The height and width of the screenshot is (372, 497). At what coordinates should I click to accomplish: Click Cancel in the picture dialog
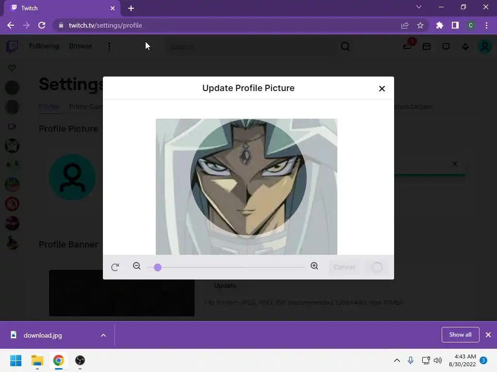344,267
